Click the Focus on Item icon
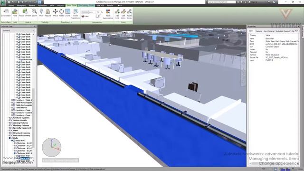The width and height of the screenshot is (304, 171). click(25, 11)
